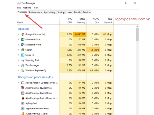Expand the Skype process group
This screenshot has width=154, height=115.
pos(18,55)
